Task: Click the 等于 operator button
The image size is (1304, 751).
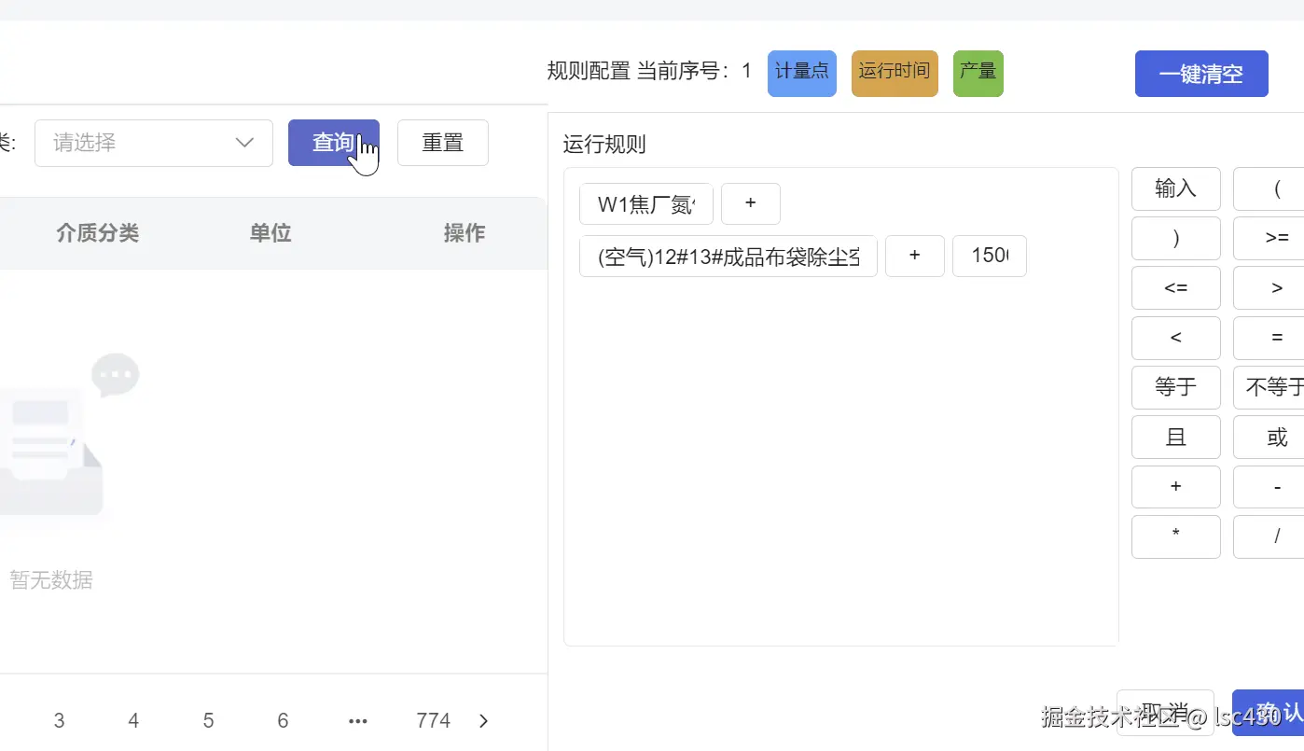Action: click(1176, 387)
